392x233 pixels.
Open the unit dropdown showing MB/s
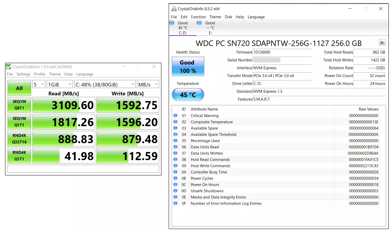point(148,84)
